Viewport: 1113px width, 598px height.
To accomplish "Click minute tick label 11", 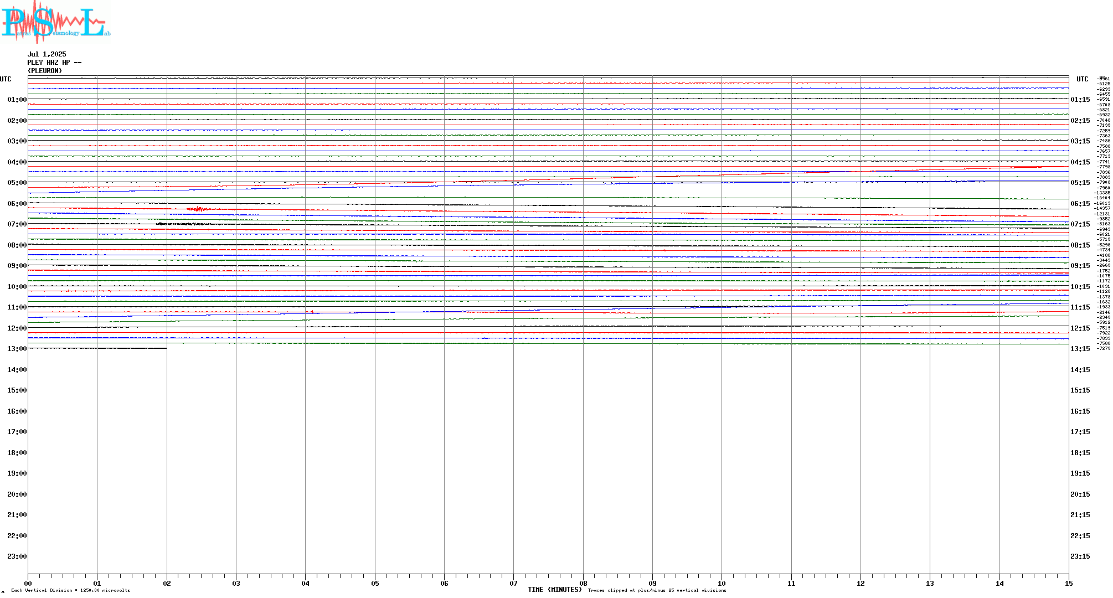I will 791,583.
